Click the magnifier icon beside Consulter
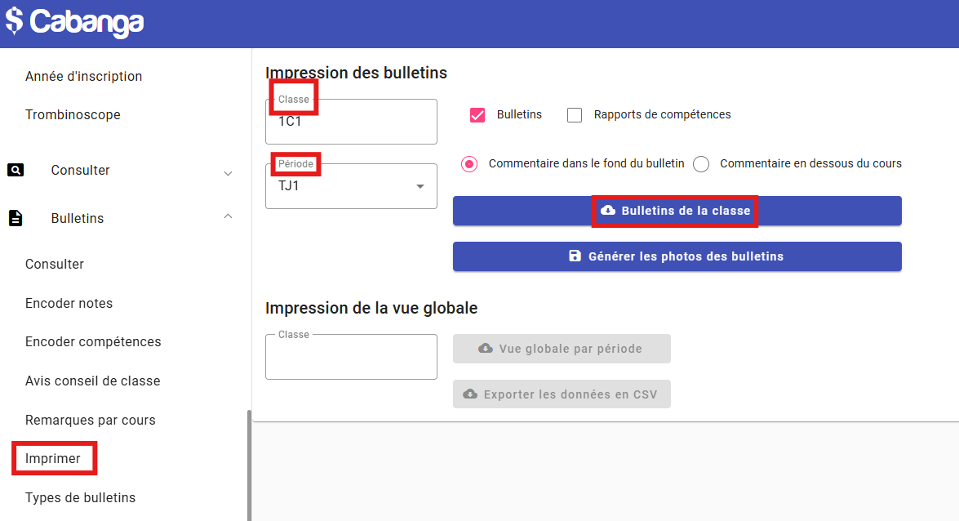This screenshot has width=959, height=521. click(x=16, y=170)
